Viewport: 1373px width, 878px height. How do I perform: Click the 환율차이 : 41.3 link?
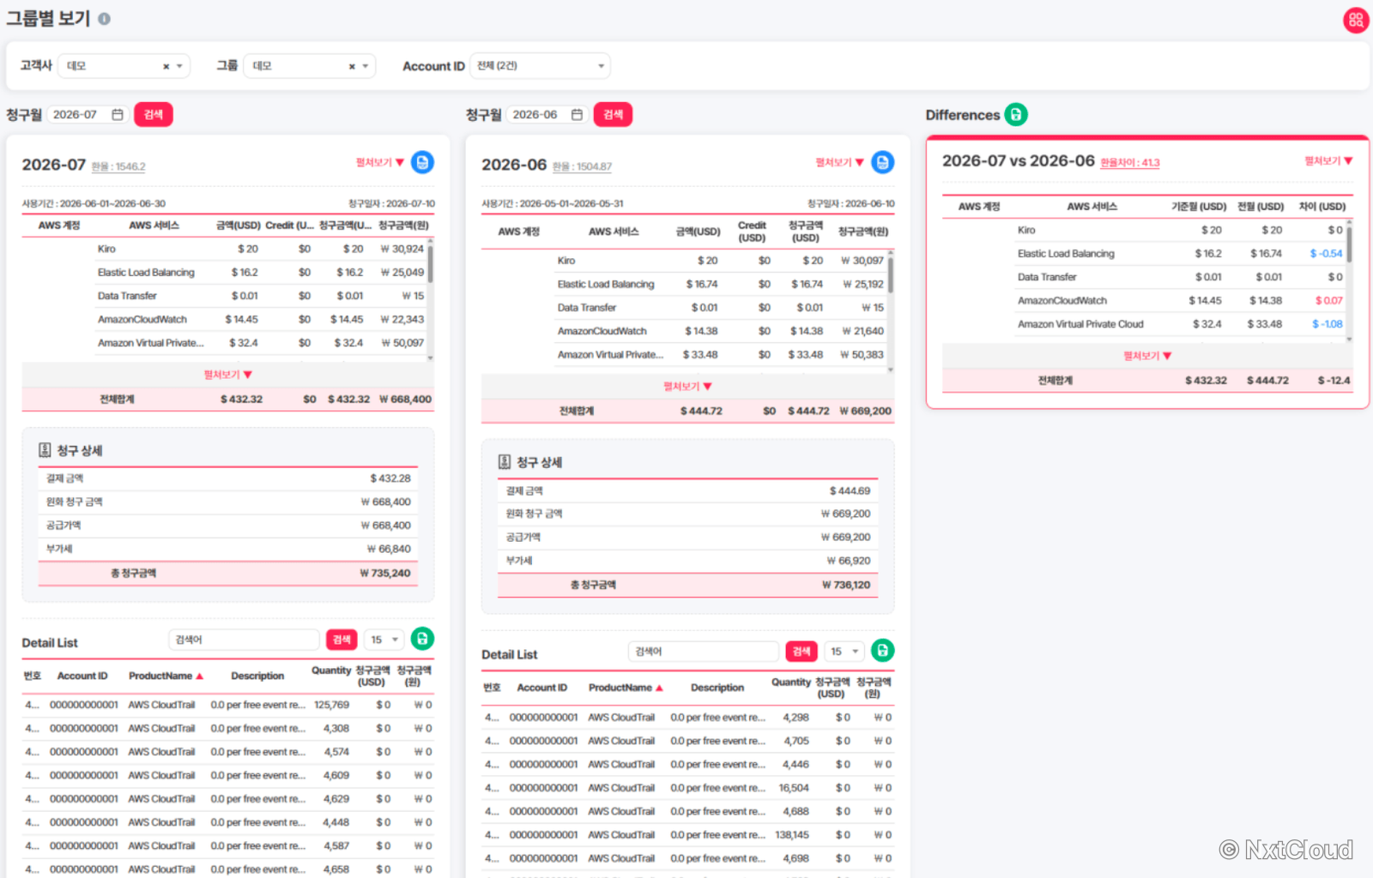pyautogui.click(x=1129, y=162)
